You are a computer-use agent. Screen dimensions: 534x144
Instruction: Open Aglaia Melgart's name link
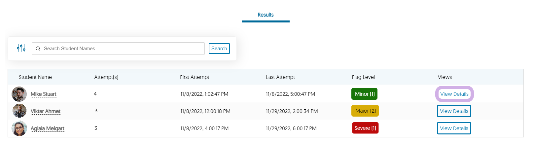[x=48, y=128]
